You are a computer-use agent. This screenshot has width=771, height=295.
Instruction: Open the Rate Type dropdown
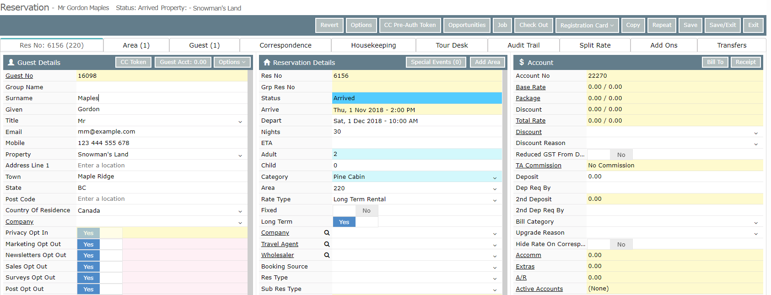(495, 200)
